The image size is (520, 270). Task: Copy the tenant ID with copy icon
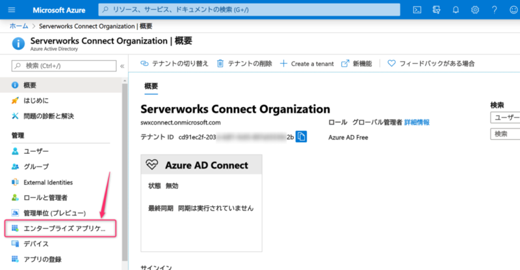[x=301, y=136]
